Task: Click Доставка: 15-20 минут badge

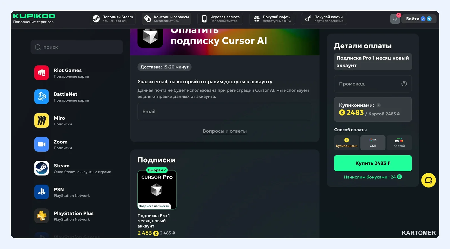Action: point(164,67)
